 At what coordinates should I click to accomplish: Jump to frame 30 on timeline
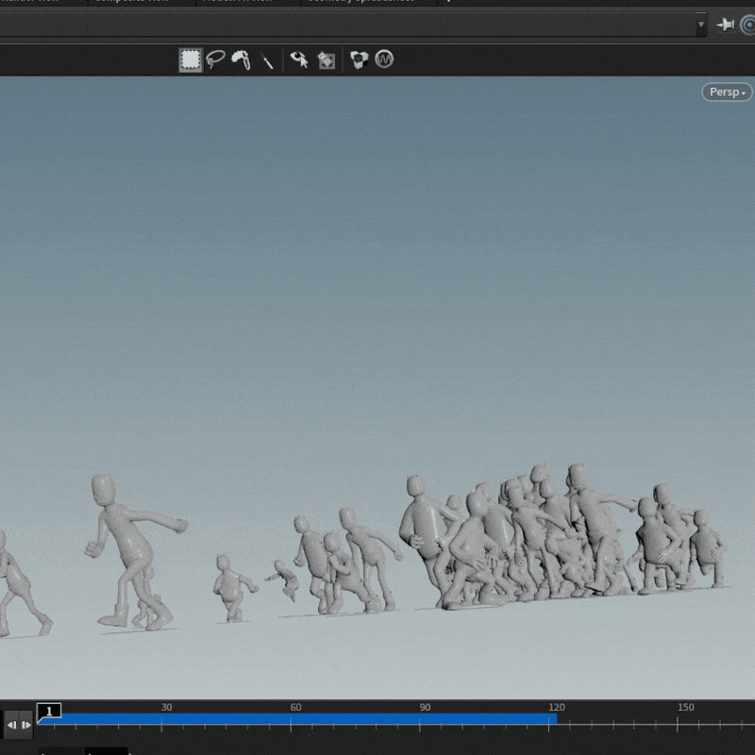166,707
